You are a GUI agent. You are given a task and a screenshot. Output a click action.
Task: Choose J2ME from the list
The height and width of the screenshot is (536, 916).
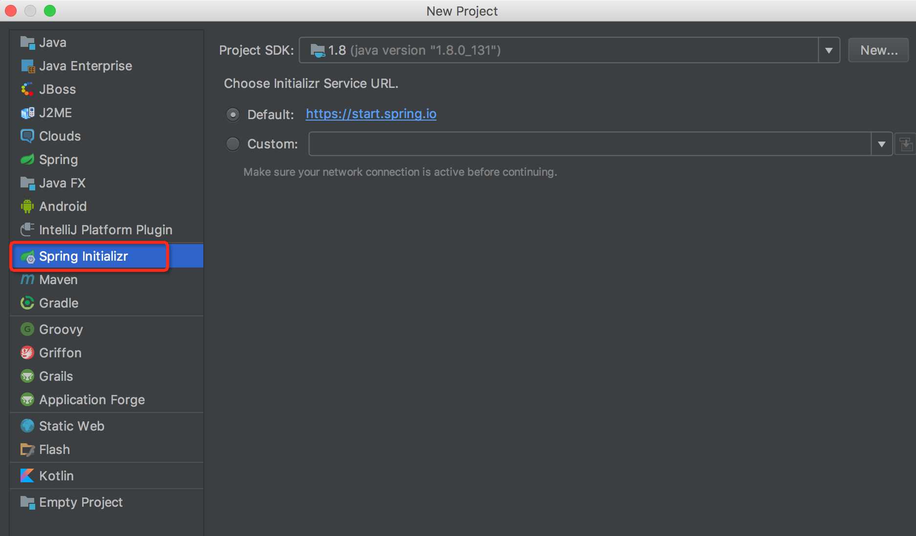click(x=107, y=113)
